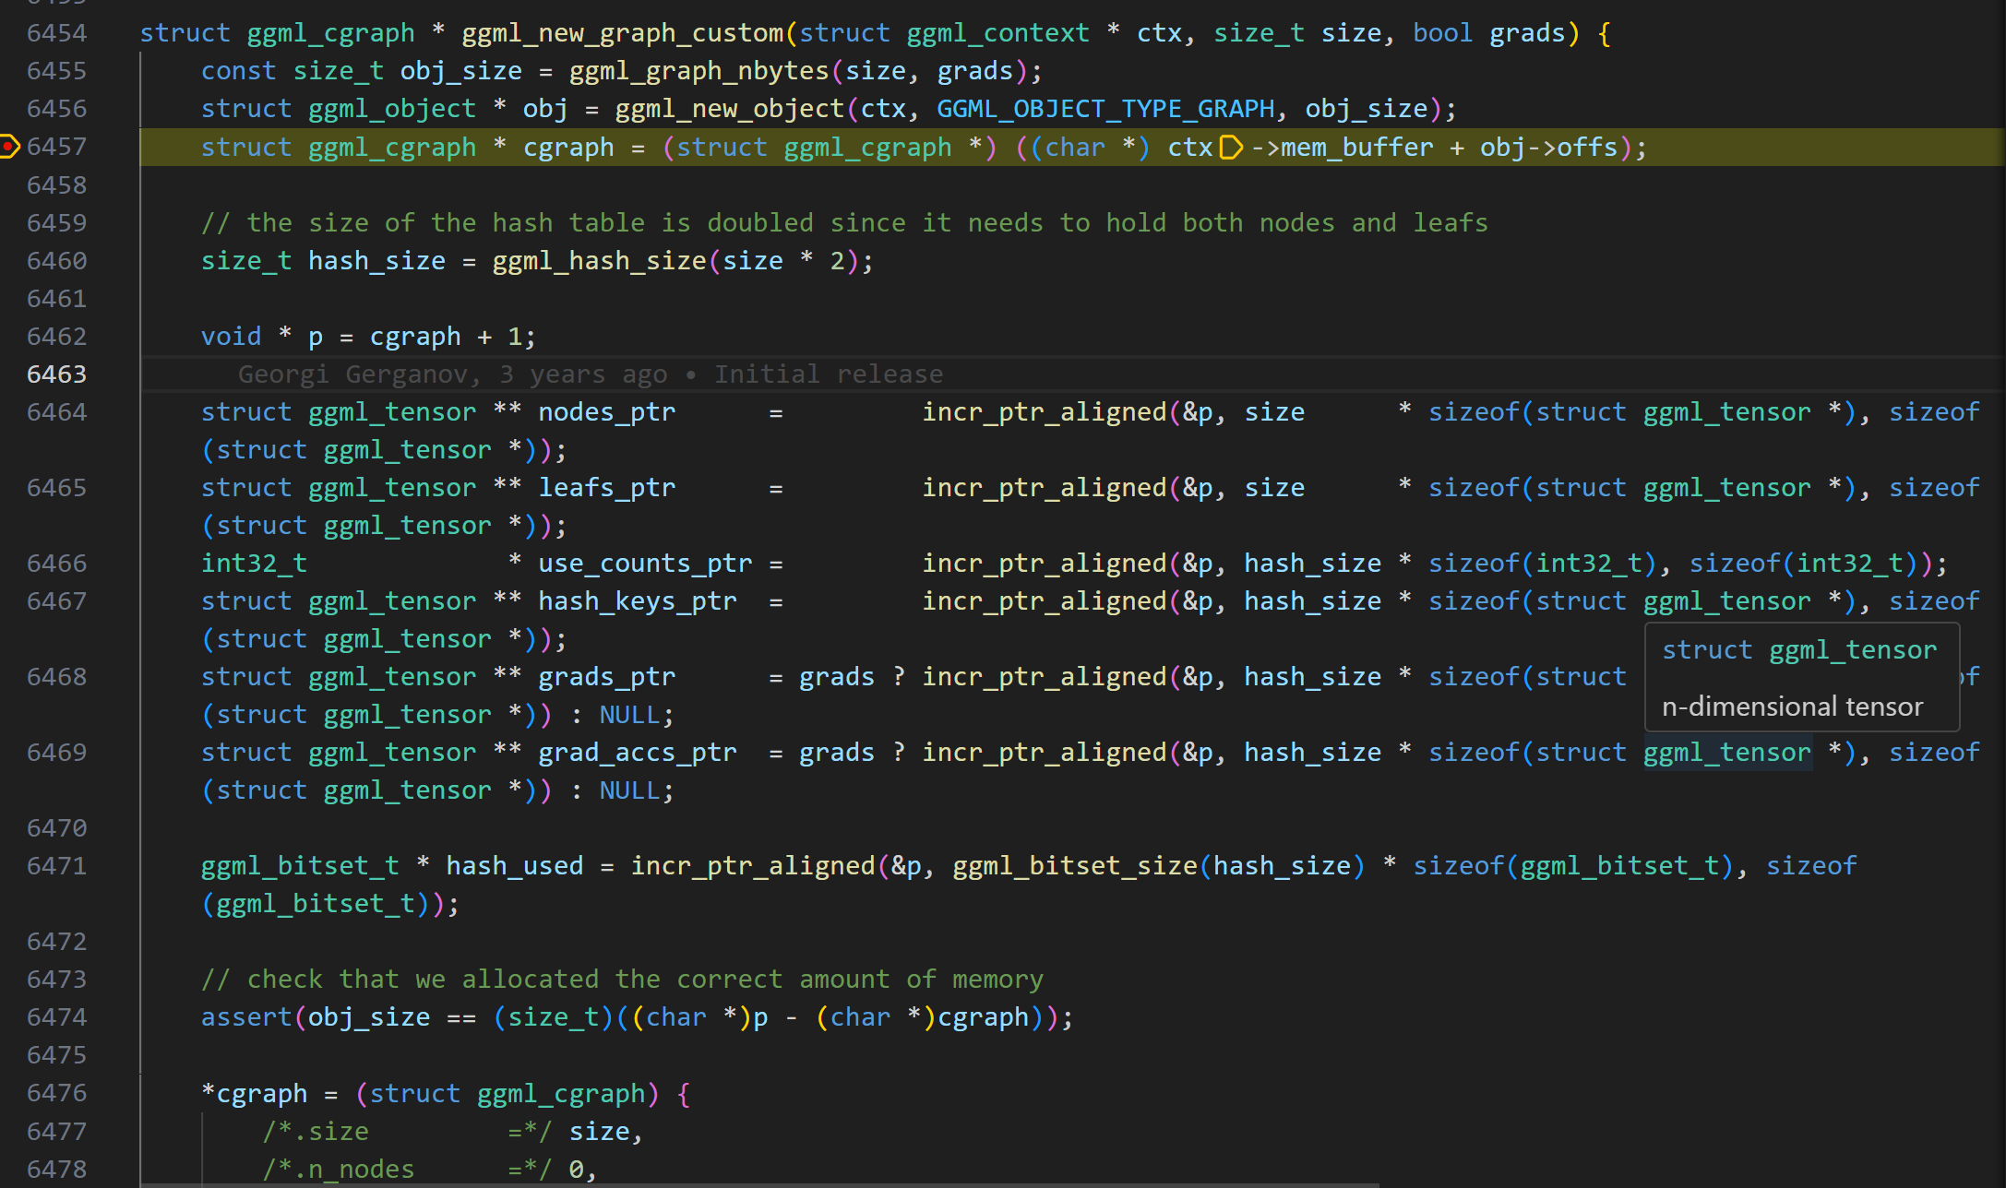2006x1188 pixels.
Task: Click the highlighted ggml_tensor token on line 6469
Action: [1726, 753]
